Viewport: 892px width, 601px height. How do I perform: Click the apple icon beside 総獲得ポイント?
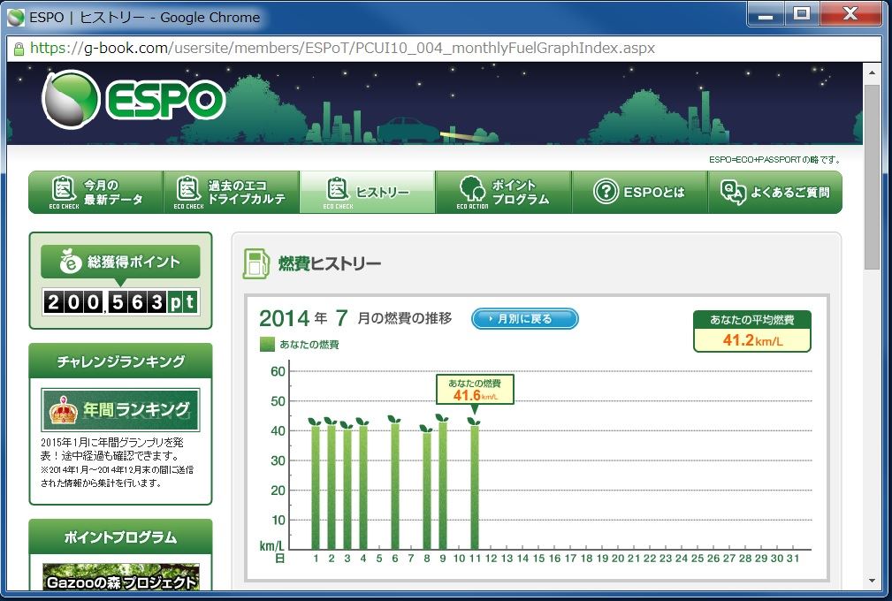coord(71,261)
